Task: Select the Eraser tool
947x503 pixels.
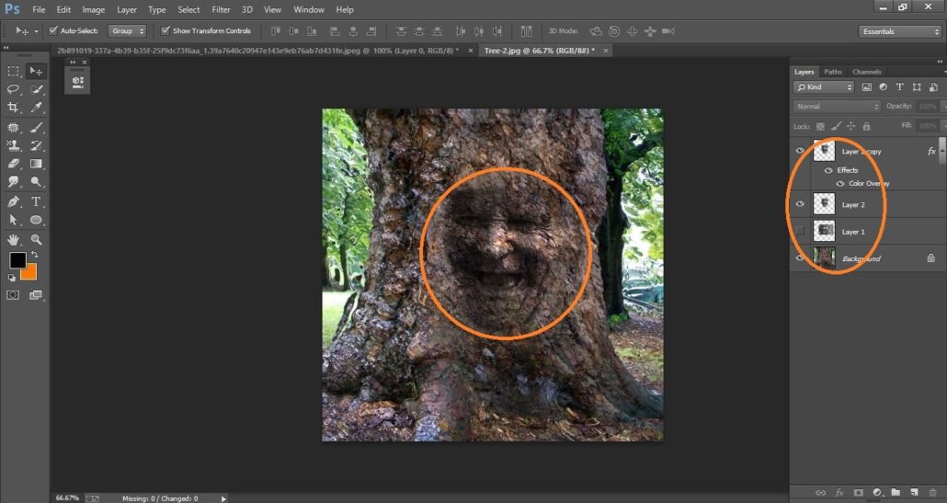Action: pos(13,164)
